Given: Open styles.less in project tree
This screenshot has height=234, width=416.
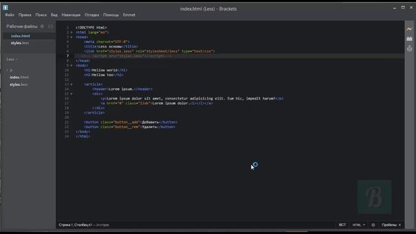Looking at the screenshot, I should point(19,84).
